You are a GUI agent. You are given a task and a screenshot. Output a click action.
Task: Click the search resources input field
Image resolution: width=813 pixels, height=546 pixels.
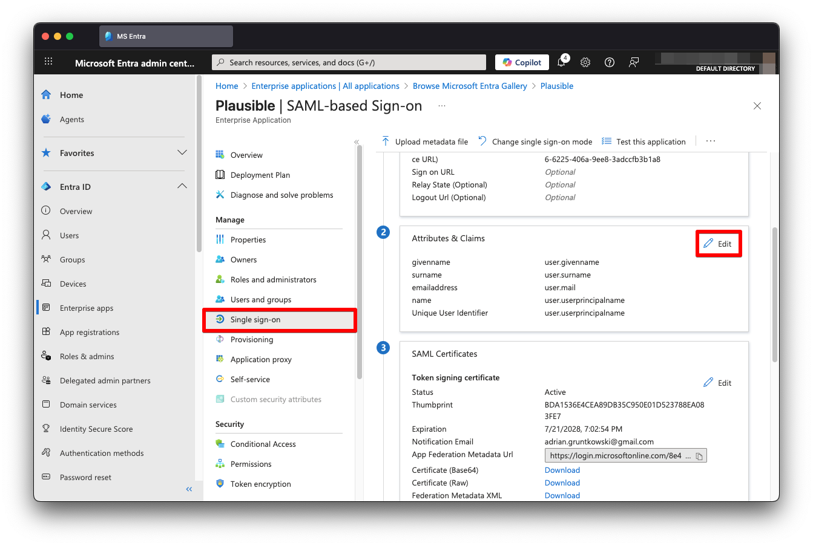pyautogui.click(x=349, y=62)
